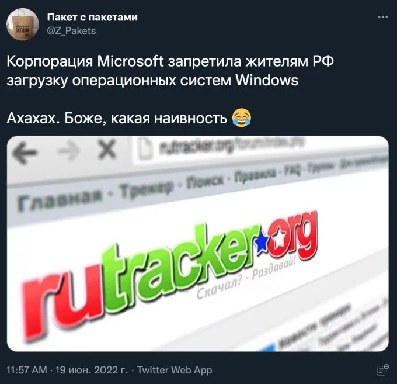397x384 pixels.
Task: Click the white star inside red 'org'
Action: [x=280, y=237]
